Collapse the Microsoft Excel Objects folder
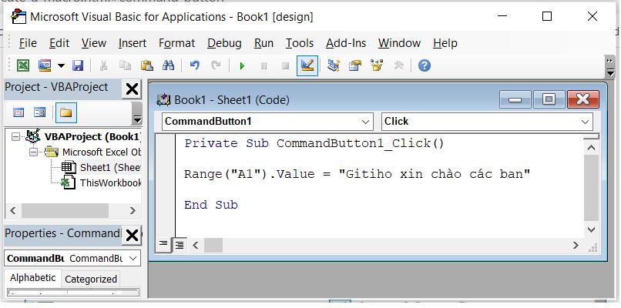 (34, 152)
